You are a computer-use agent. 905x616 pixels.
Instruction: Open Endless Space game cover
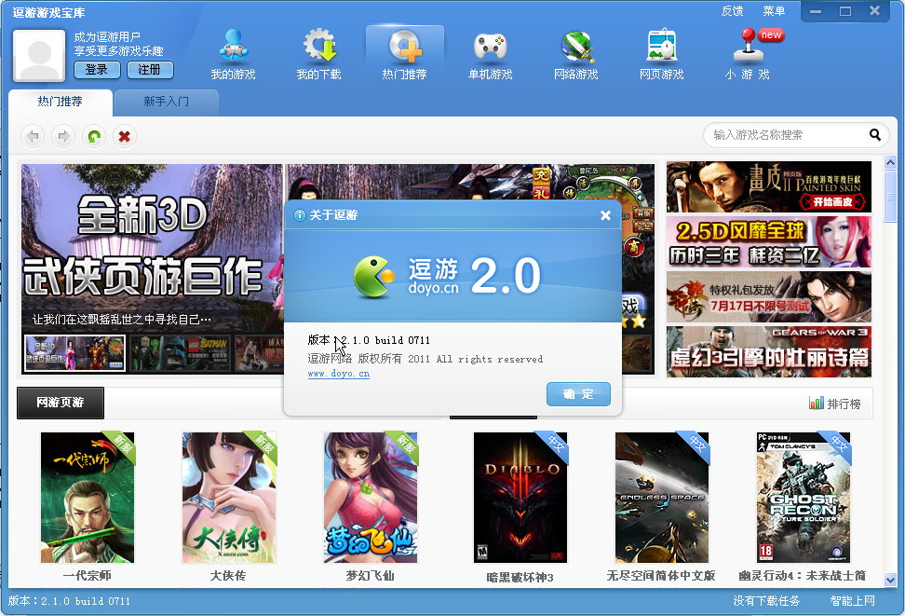(662, 498)
